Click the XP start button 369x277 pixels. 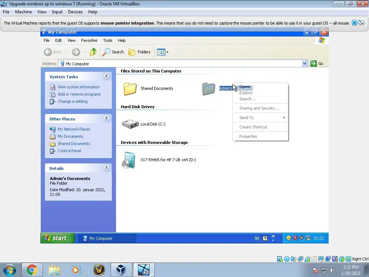coord(58,238)
